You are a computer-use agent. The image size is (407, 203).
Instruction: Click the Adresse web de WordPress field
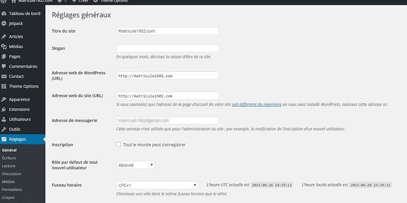[168, 76]
